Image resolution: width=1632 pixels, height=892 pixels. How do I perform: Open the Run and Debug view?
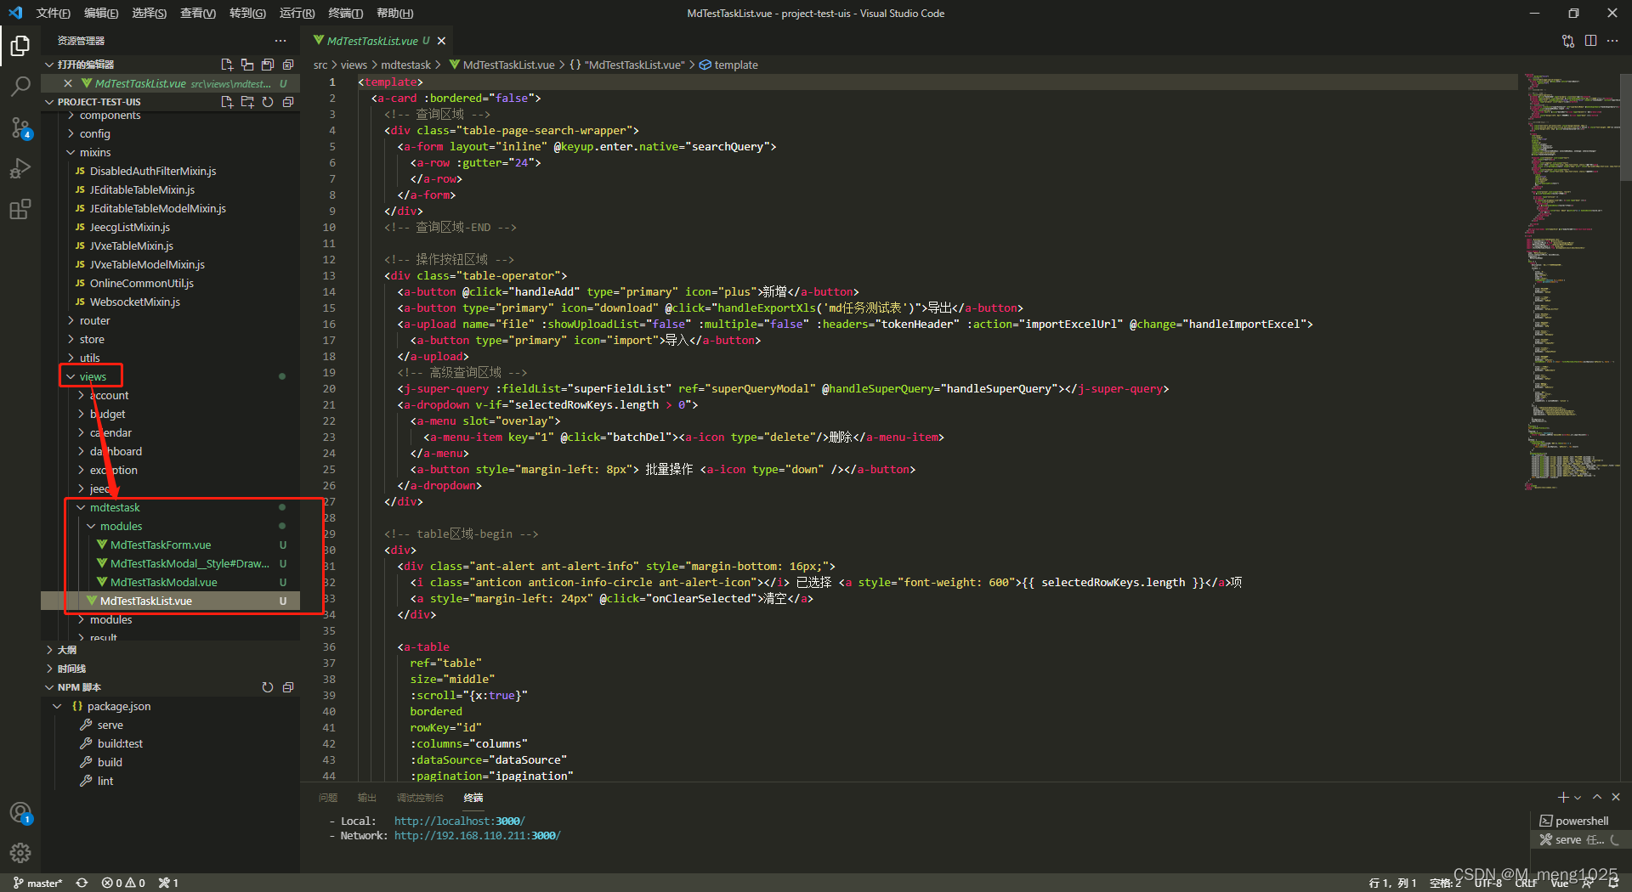[20, 168]
